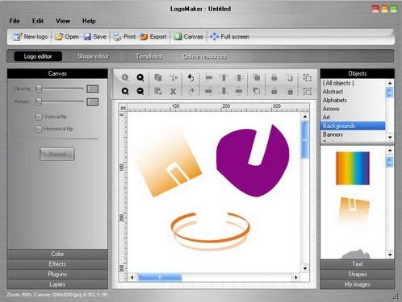The width and height of the screenshot is (402, 302).
Task: Click the Rotate value field
Action: (x=93, y=101)
